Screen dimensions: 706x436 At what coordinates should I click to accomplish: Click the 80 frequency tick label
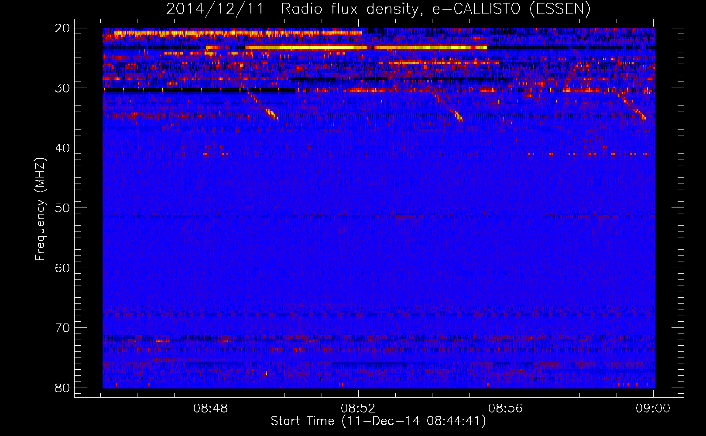(62, 388)
